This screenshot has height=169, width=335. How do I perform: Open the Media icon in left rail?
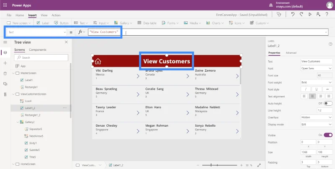point(5,84)
